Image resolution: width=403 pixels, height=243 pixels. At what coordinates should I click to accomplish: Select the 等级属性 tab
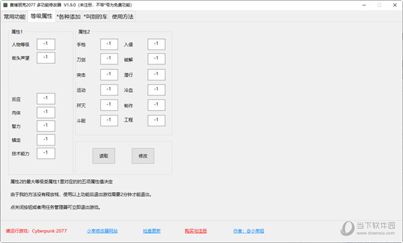pyautogui.click(x=42, y=16)
